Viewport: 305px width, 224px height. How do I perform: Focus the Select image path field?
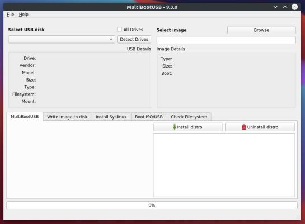(226, 40)
